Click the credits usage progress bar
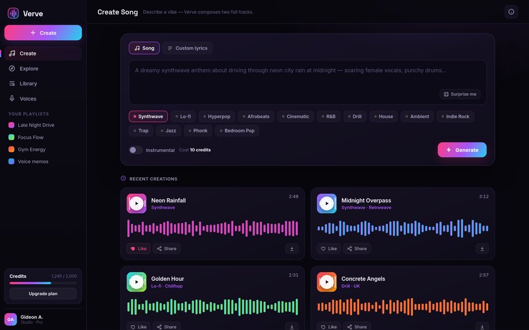The image size is (529, 330). (x=43, y=283)
